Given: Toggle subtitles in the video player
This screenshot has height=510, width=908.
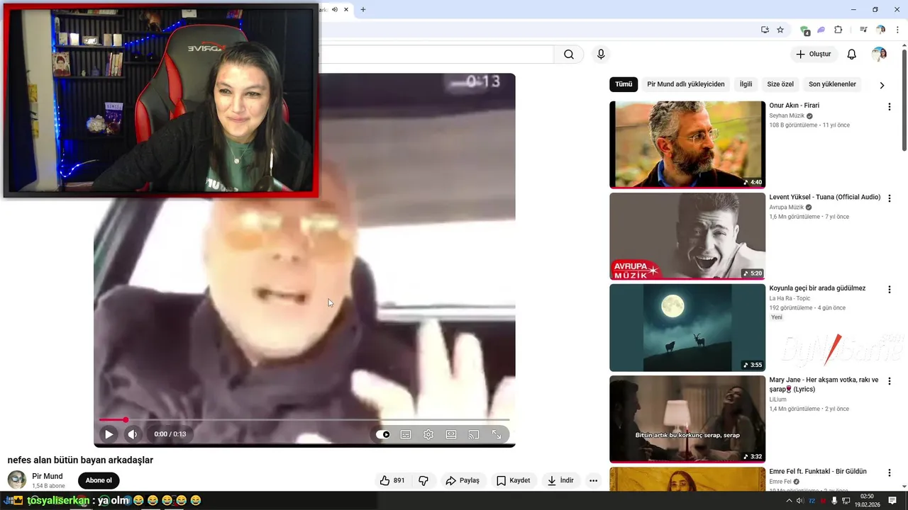Looking at the screenshot, I should click(x=406, y=434).
